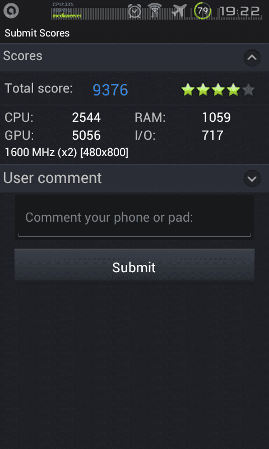Click the first green rating star
This screenshot has width=269, height=449.
[188, 90]
